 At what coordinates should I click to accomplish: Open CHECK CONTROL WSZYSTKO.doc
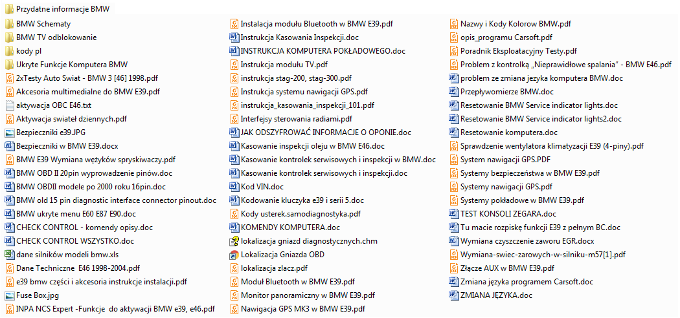74,241
